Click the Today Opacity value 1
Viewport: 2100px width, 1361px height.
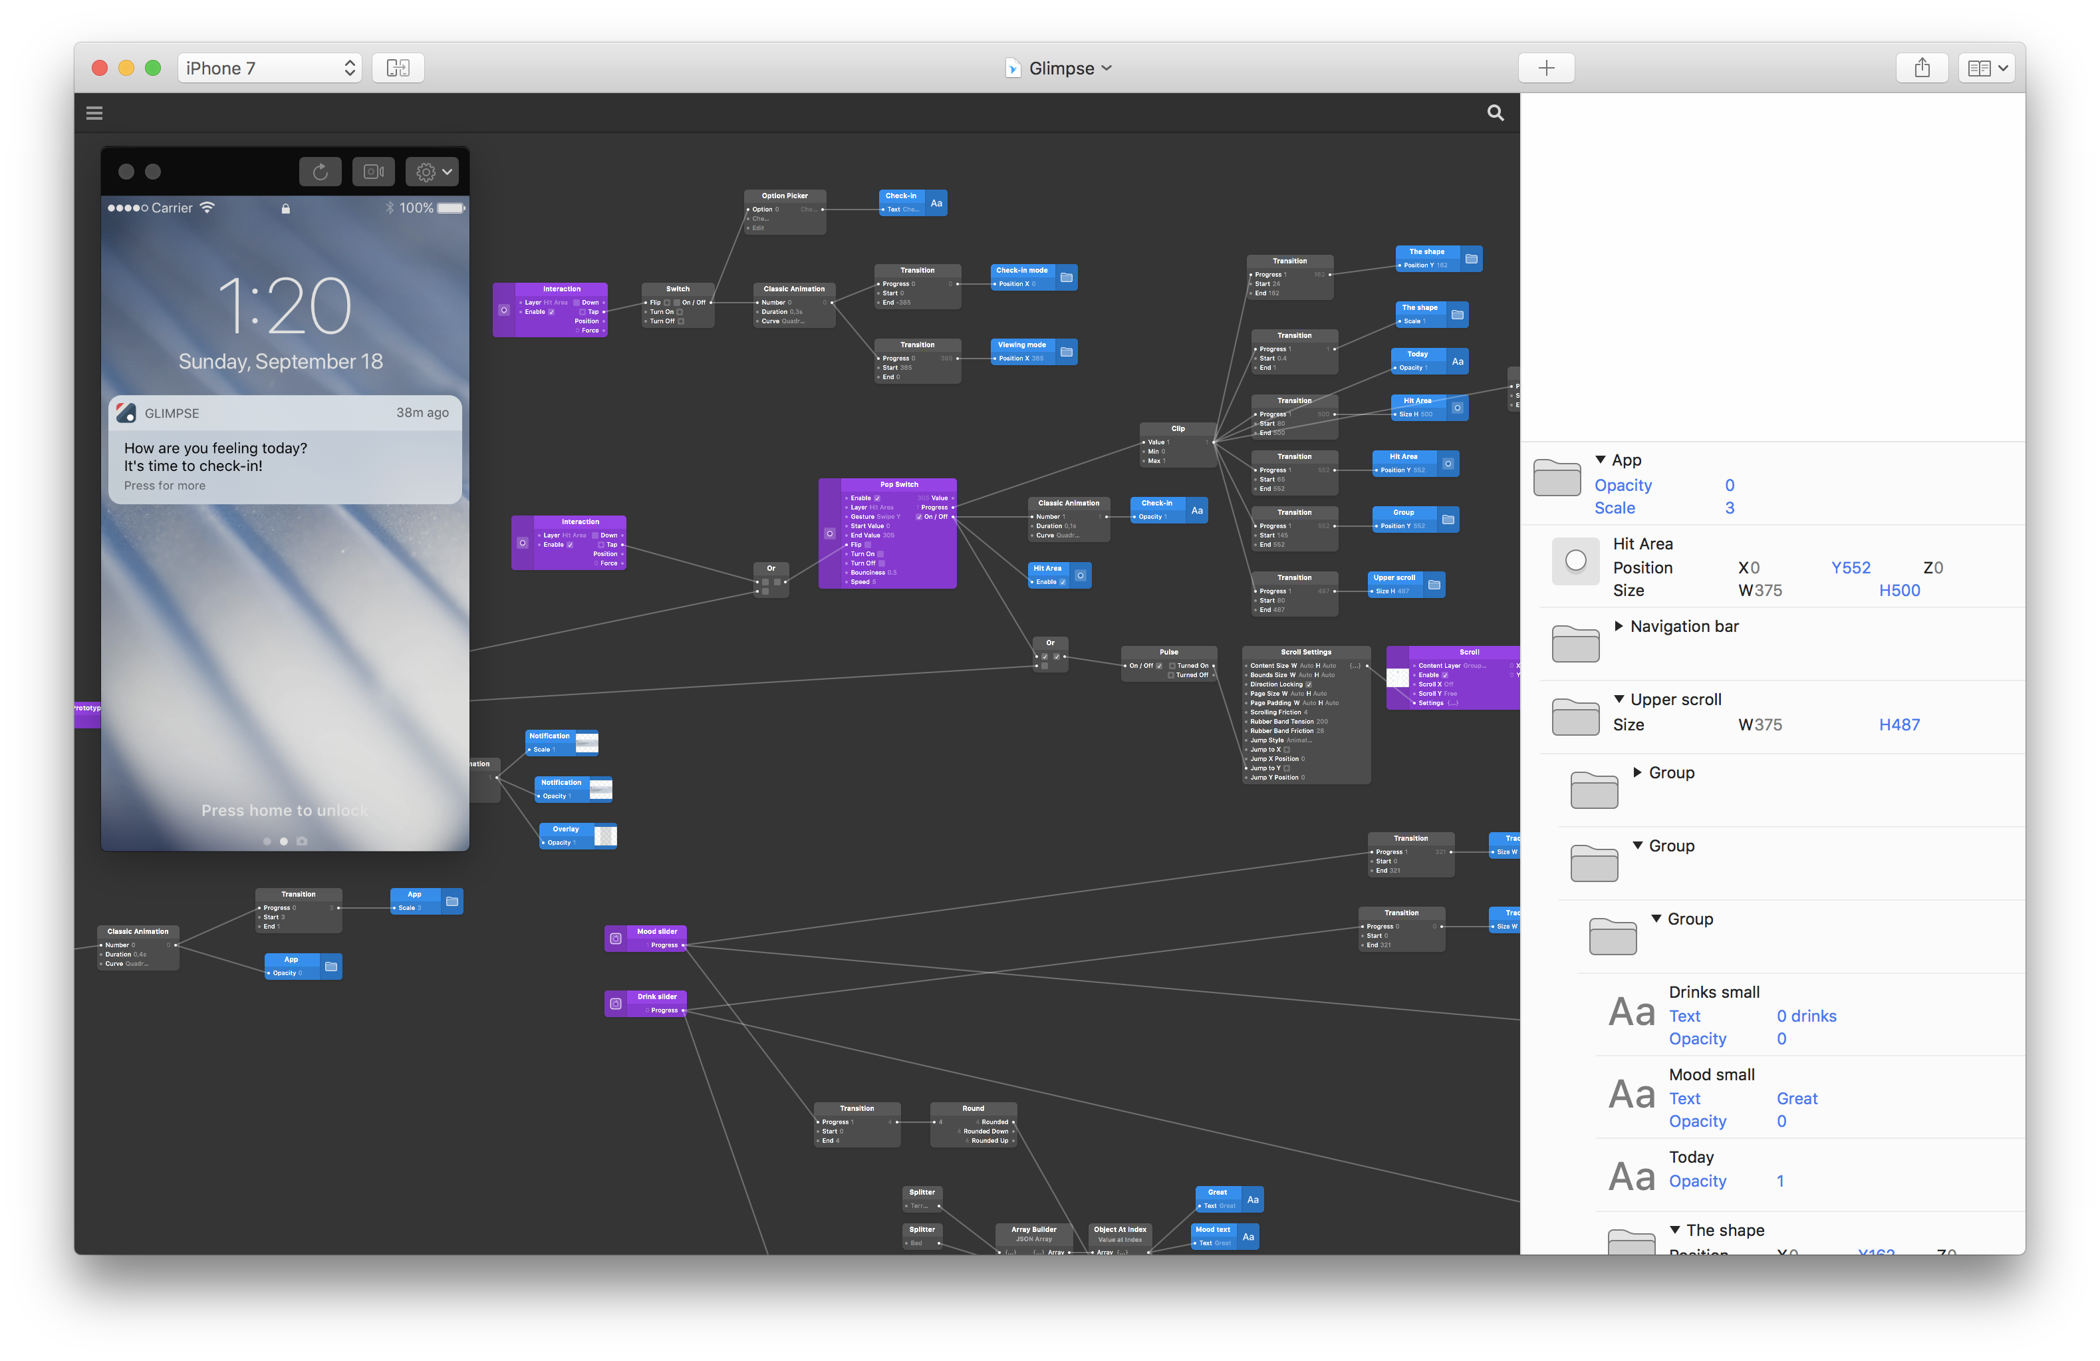[x=1779, y=1181]
